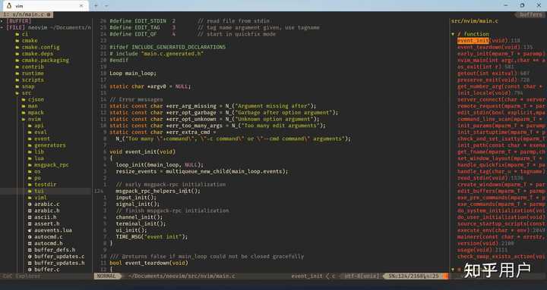Jump to getout(int exitval) in outline
Viewport: 547px width, 290px height.
(x=493, y=73)
